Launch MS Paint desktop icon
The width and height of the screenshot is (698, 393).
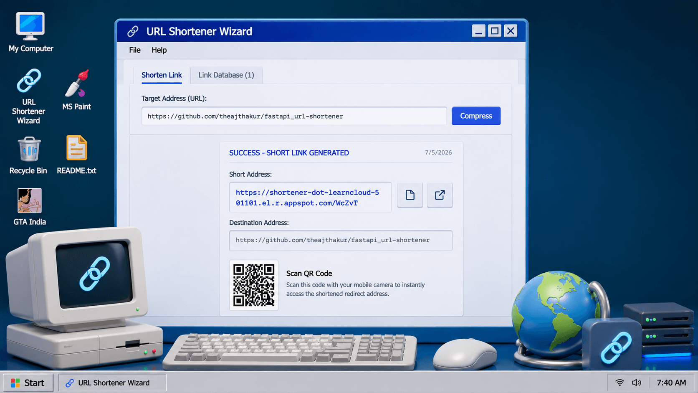76,90
